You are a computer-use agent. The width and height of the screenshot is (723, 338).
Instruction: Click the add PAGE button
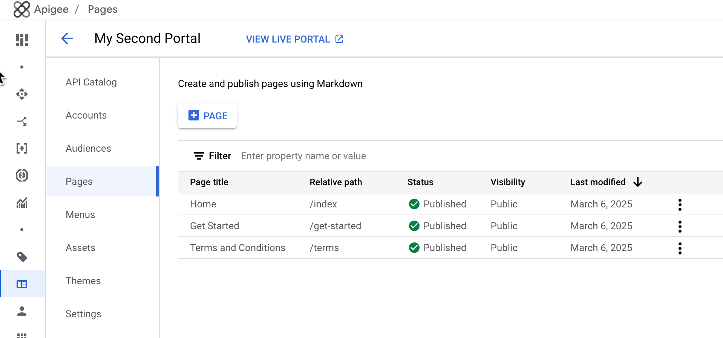point(207,116)
